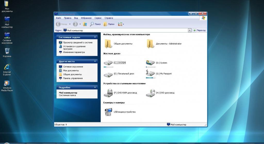Collapse the Системные задачи panel
This screenshot has width=264, height=144.
tap(95, 37)
